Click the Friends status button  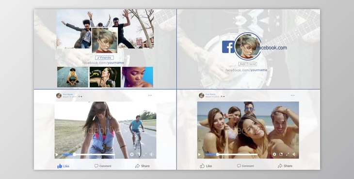click(x=104, y=58)
